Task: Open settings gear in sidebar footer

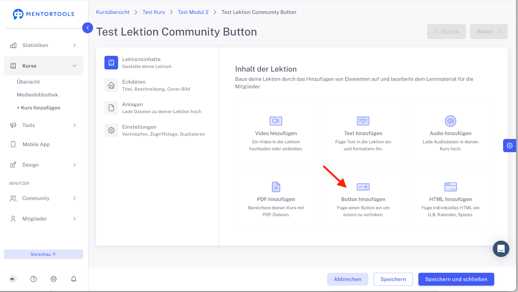Action: [54, 279]
